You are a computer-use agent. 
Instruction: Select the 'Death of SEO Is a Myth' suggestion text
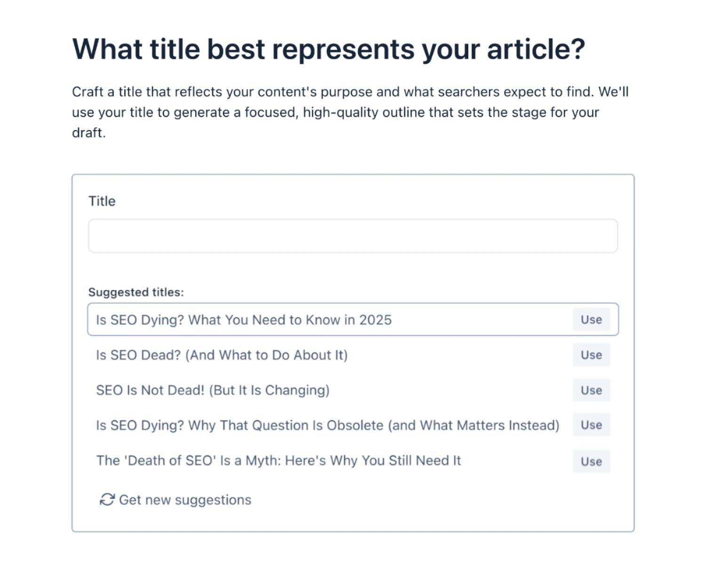click(x=279, y=460)
